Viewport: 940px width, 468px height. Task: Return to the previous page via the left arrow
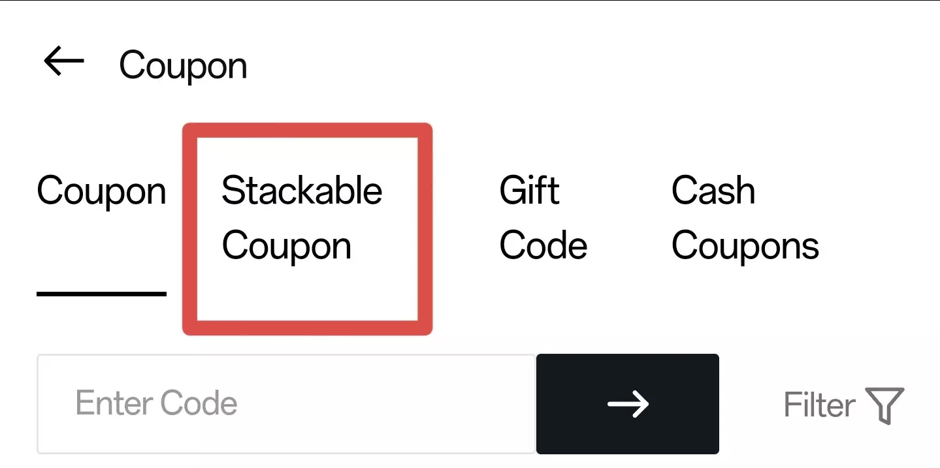pyautogui.click(x=64, y=62)
